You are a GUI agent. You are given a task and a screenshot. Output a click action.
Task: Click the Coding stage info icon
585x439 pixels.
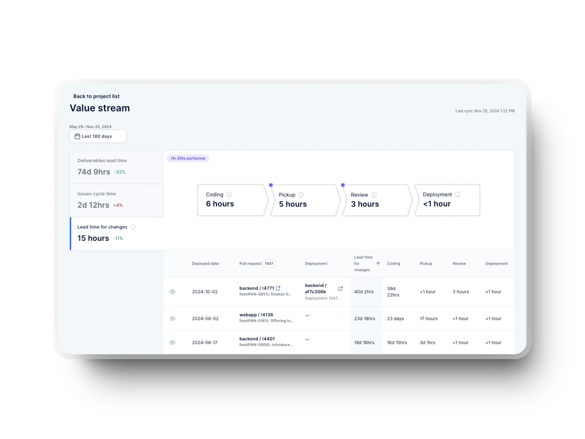coord(229,195)
